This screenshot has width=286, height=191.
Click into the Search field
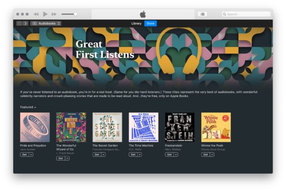(x=246, y=14)
